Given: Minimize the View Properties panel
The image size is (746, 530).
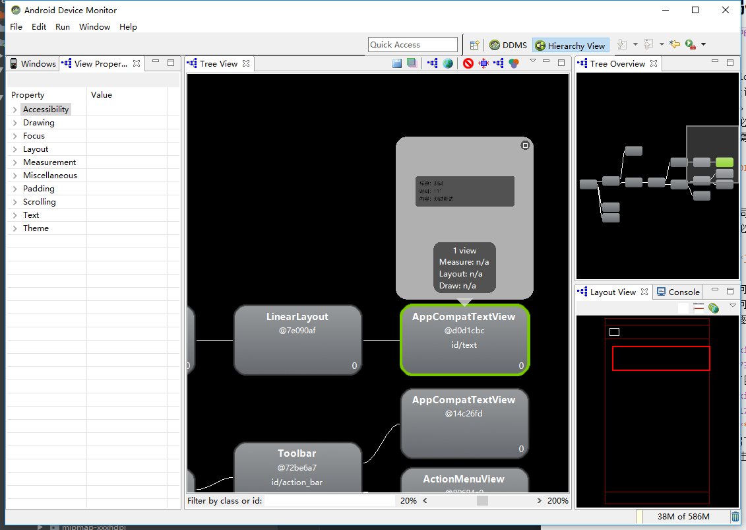Looking at the screenshot, I should (156, 62).
